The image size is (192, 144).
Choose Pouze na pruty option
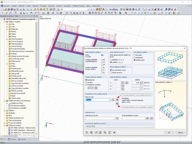pos(111,73)
